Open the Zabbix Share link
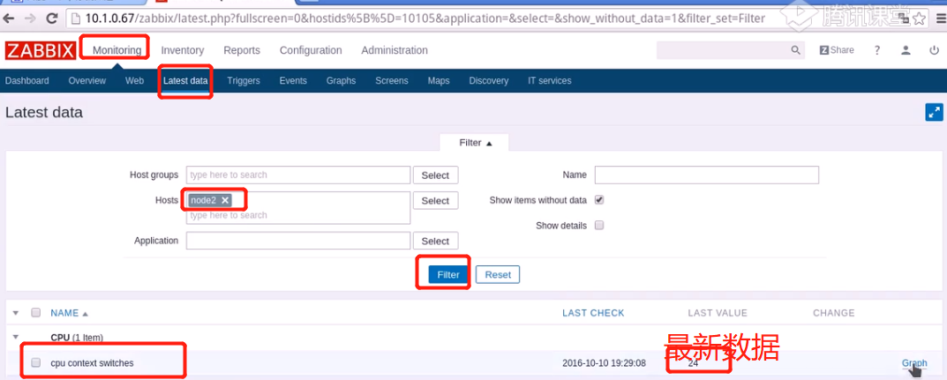 click(x=837, y=50)
